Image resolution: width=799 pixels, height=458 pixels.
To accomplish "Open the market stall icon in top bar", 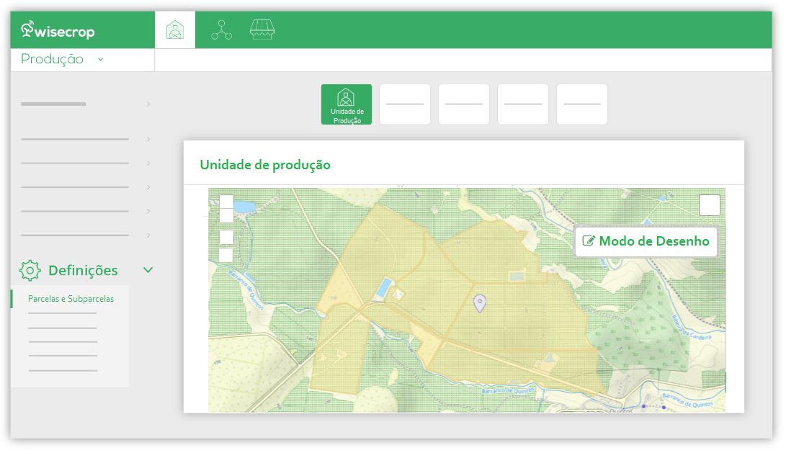I will (262, 30).
